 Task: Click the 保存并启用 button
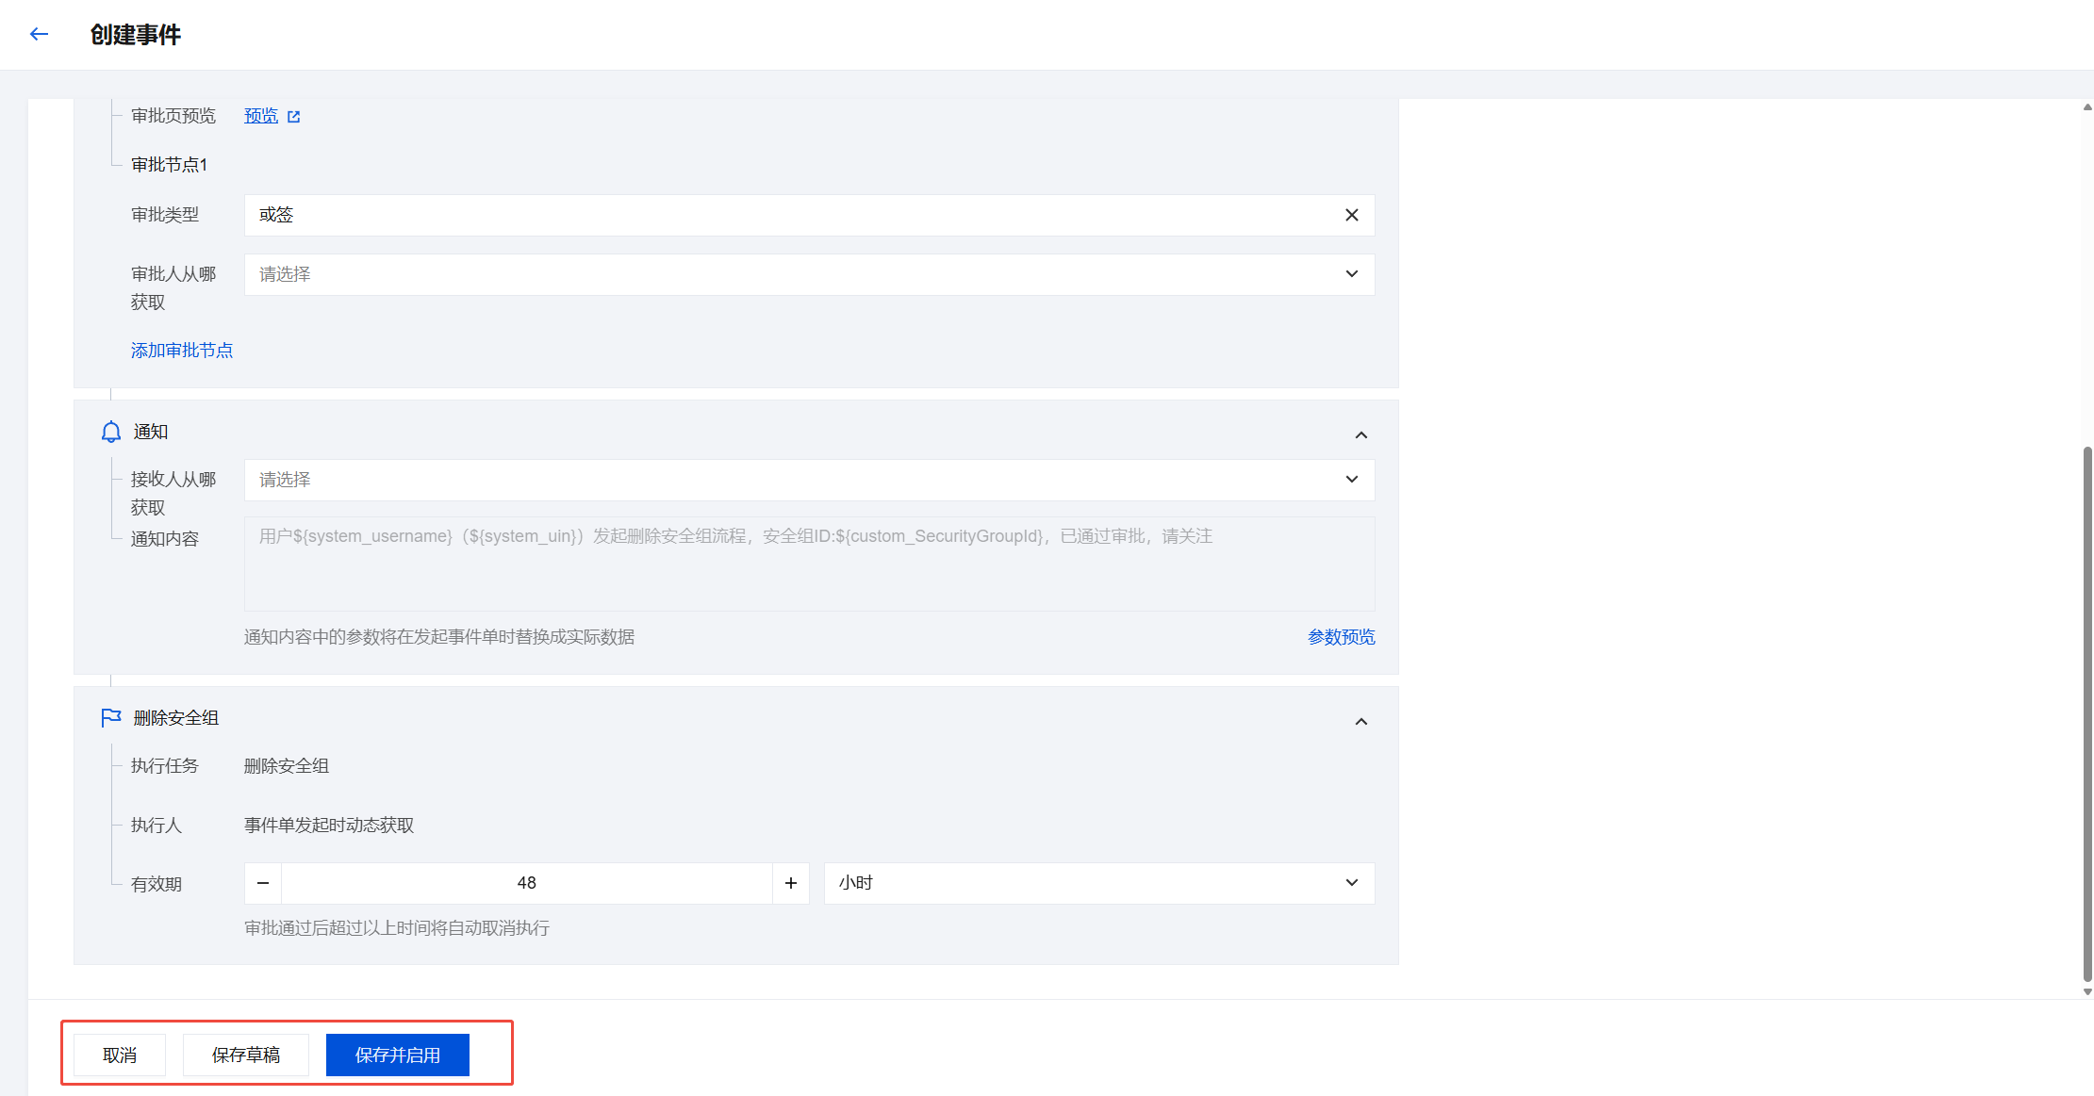[397, 1055]
